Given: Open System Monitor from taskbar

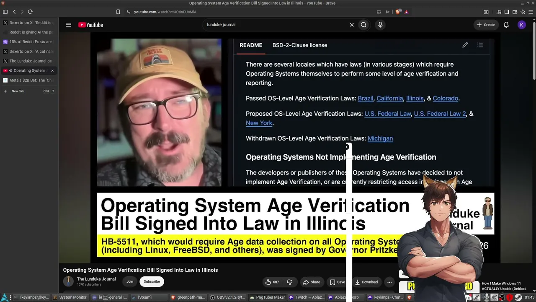Looking at the screenshot, I should coord(70,297).
